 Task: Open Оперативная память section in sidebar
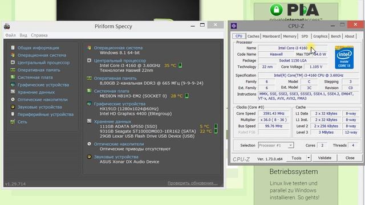(x=39, y=70)
